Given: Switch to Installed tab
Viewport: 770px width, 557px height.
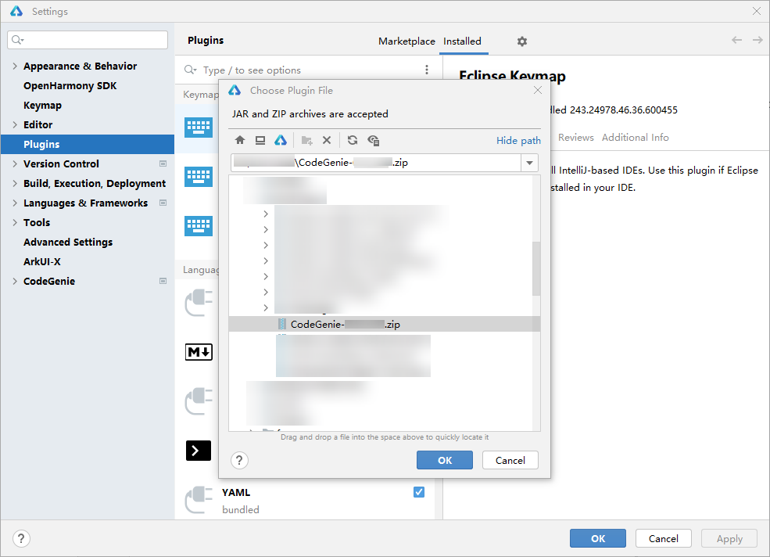Looking at the screenshot, I should click(462, 41).
